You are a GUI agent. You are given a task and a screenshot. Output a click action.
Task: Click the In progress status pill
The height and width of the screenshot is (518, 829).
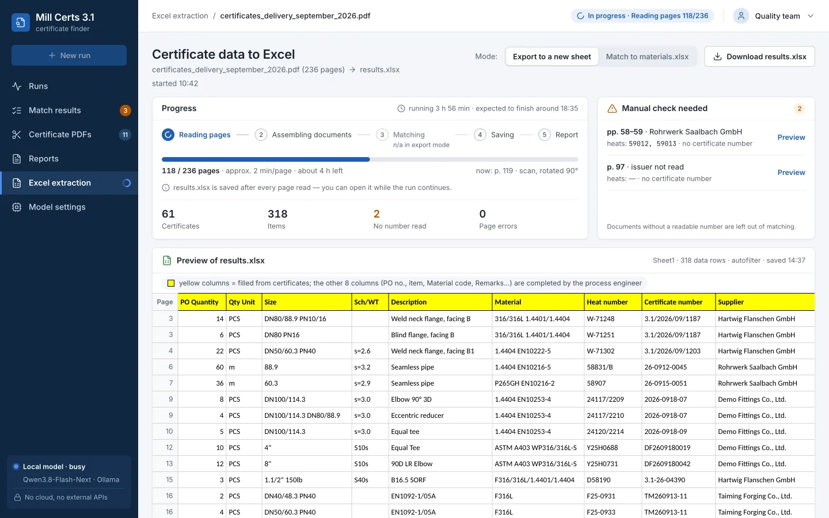point(642,16)
